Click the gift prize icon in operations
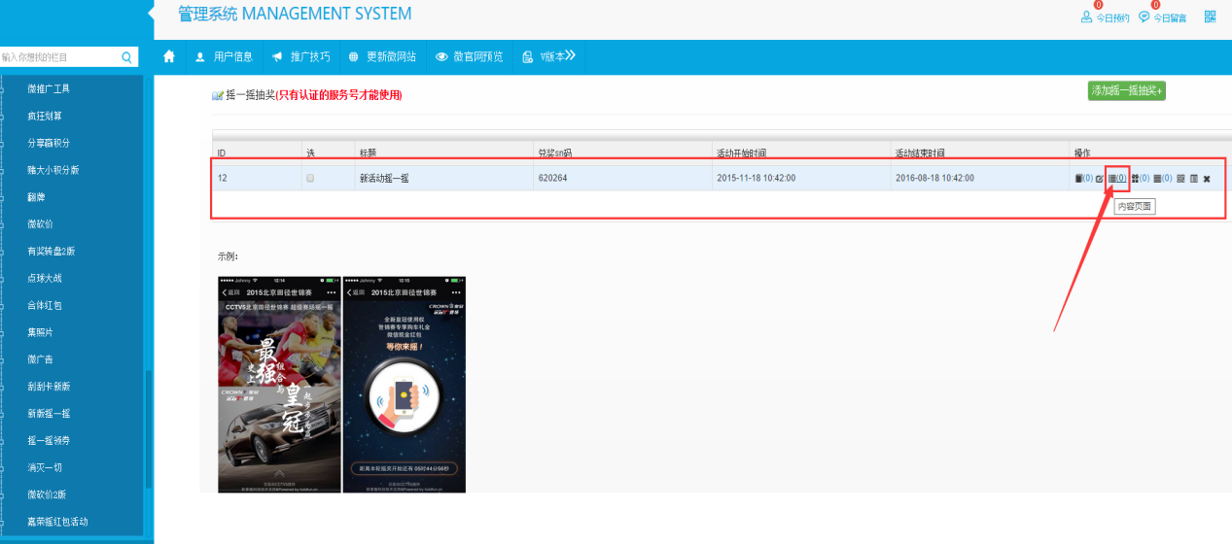This screenshot has height=544, width=1232. click(1135, 179)
